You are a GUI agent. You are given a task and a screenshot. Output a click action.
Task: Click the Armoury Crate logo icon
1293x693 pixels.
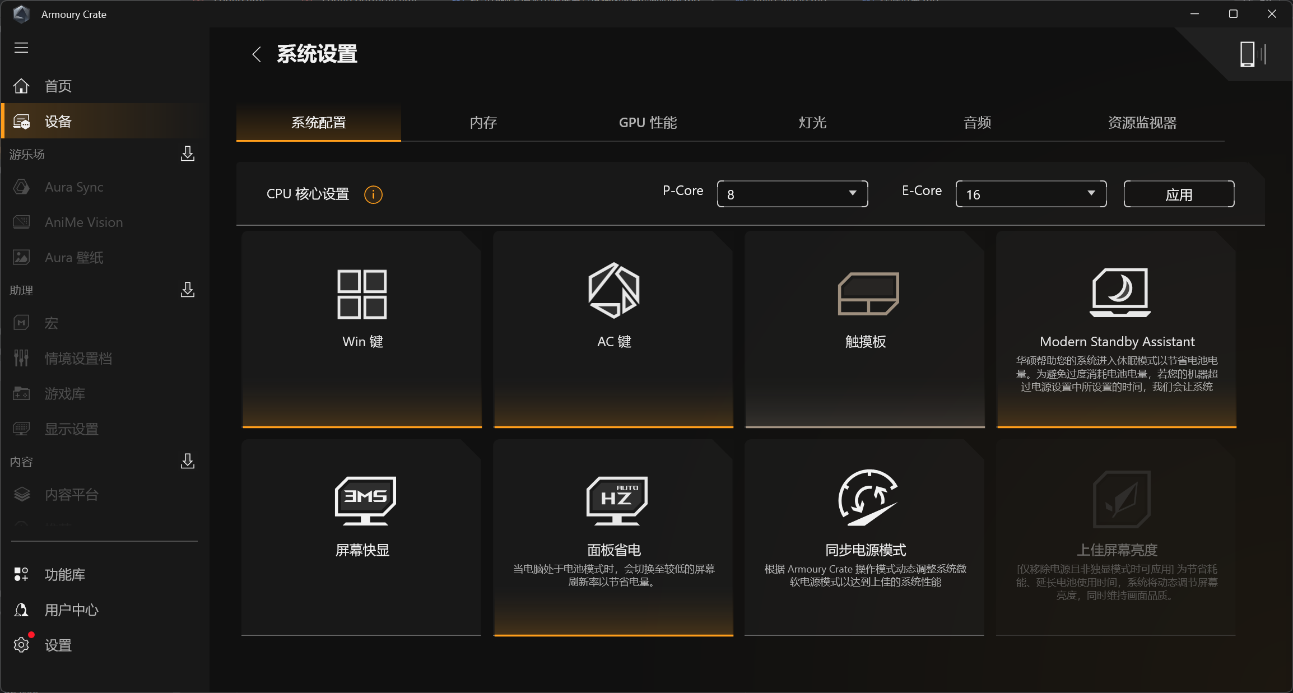21,14
